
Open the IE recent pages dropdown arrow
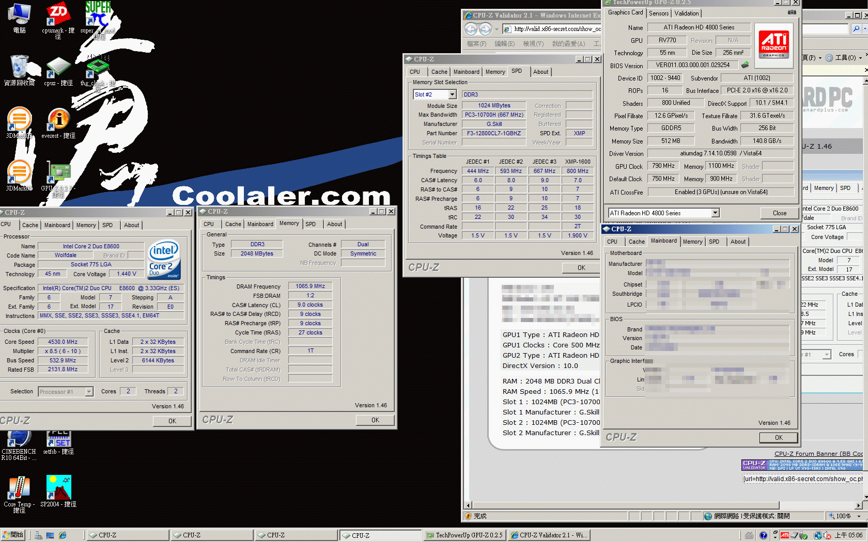pos(497,29)
